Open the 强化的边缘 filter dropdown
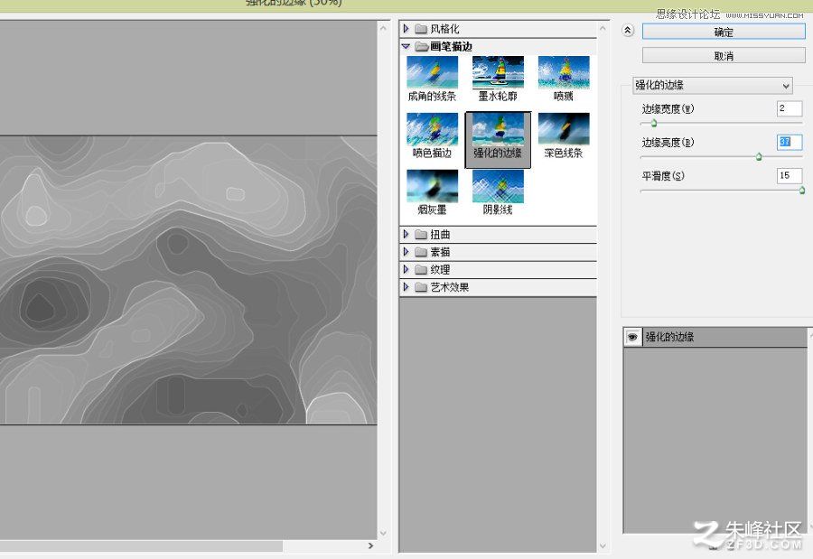Screen dimensions: 813x559 click(713, 85)
